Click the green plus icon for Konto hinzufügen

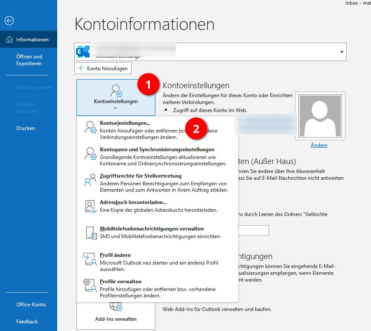81,68
